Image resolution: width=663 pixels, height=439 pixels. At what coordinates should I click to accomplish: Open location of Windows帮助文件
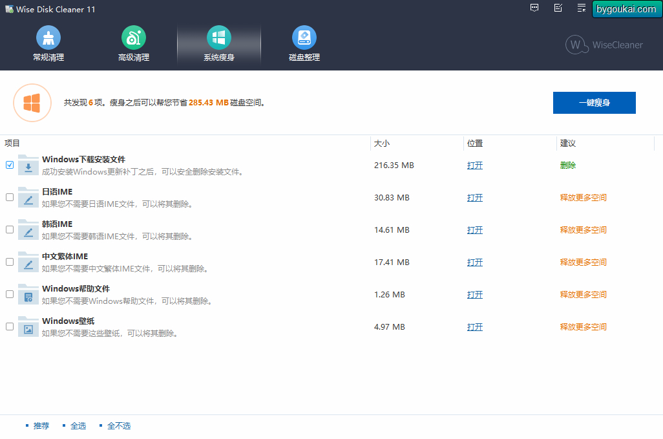click(475, 295)
